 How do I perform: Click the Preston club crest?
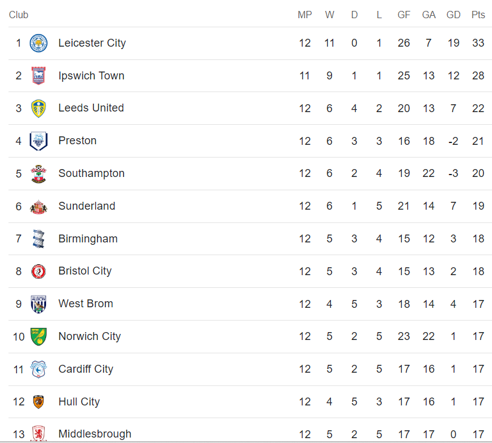pyautogui.click(x=38, y=141)
